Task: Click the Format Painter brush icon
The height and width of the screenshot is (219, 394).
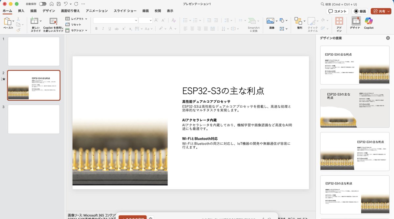Action: click(18, 30)
